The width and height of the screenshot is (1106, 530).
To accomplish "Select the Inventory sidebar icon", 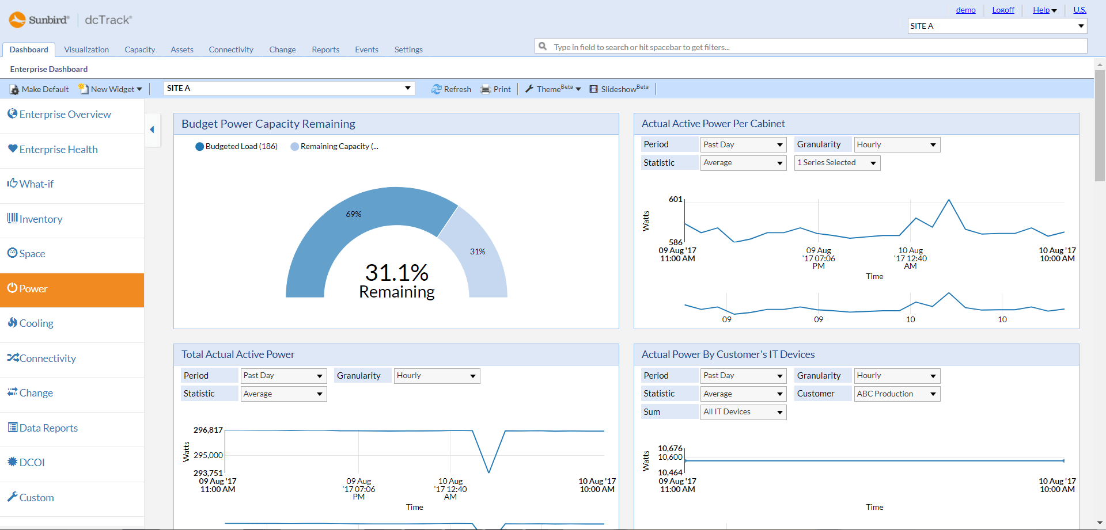I will point(13,219).
